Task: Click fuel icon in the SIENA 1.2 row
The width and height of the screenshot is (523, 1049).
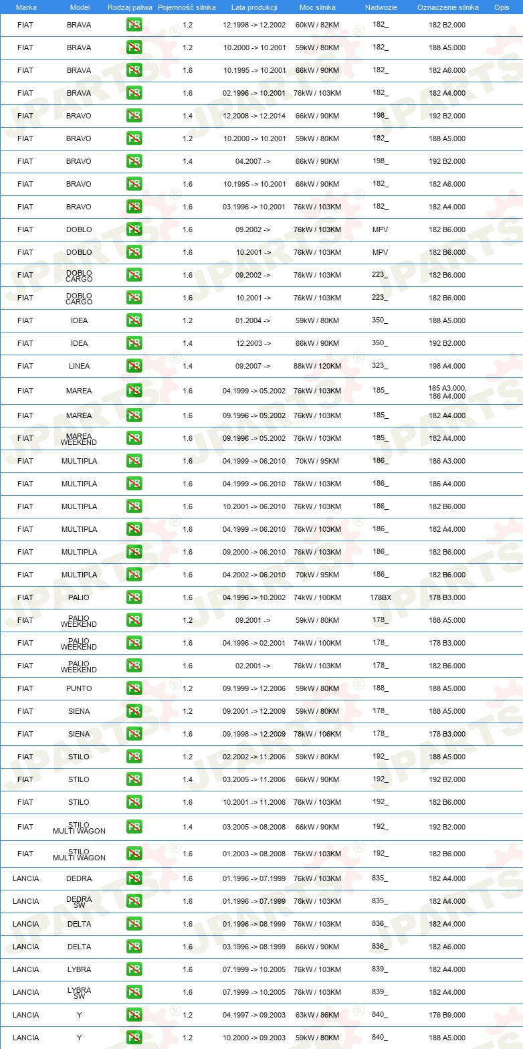Action: coord(134,711)
